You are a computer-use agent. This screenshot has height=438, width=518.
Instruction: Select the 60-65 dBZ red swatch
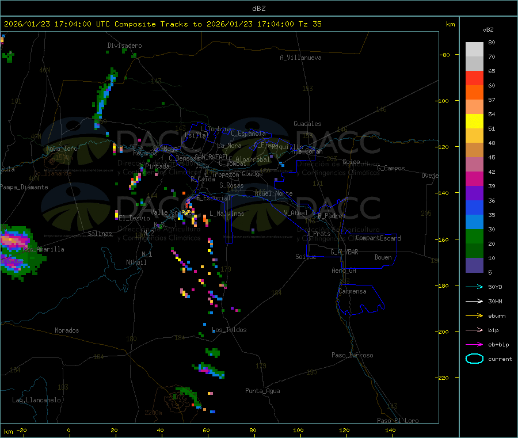pos(474,78)
